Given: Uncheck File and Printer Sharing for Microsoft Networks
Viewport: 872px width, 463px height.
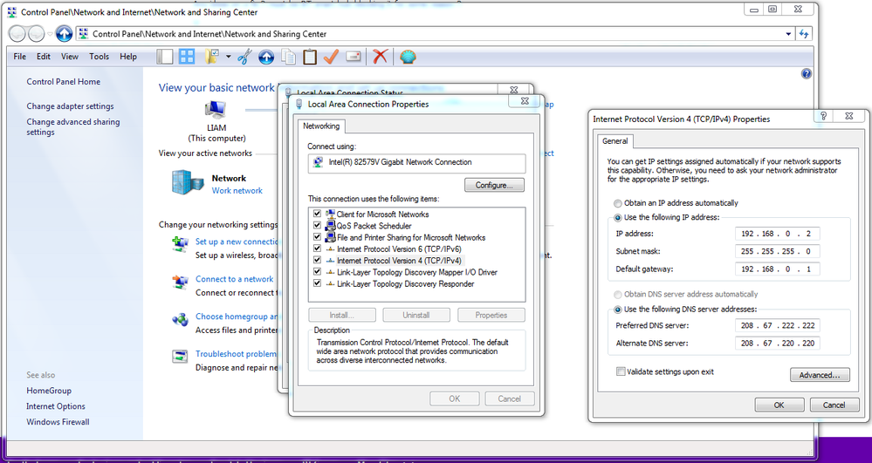Looking at the screenshot, I should coord(317,237).
